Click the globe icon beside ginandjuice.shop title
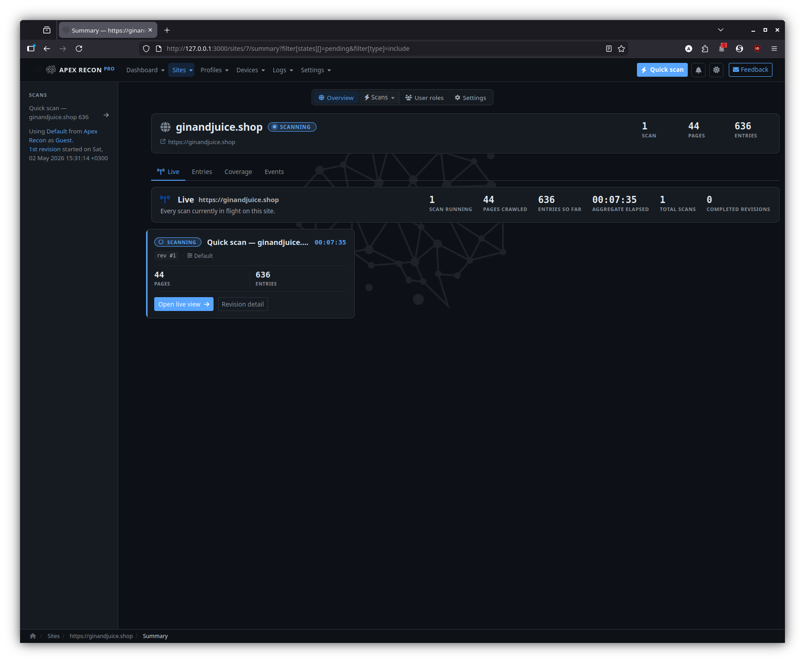Image resolution: width=805 pixels, height=663 pixels. (x=165, y=127)
